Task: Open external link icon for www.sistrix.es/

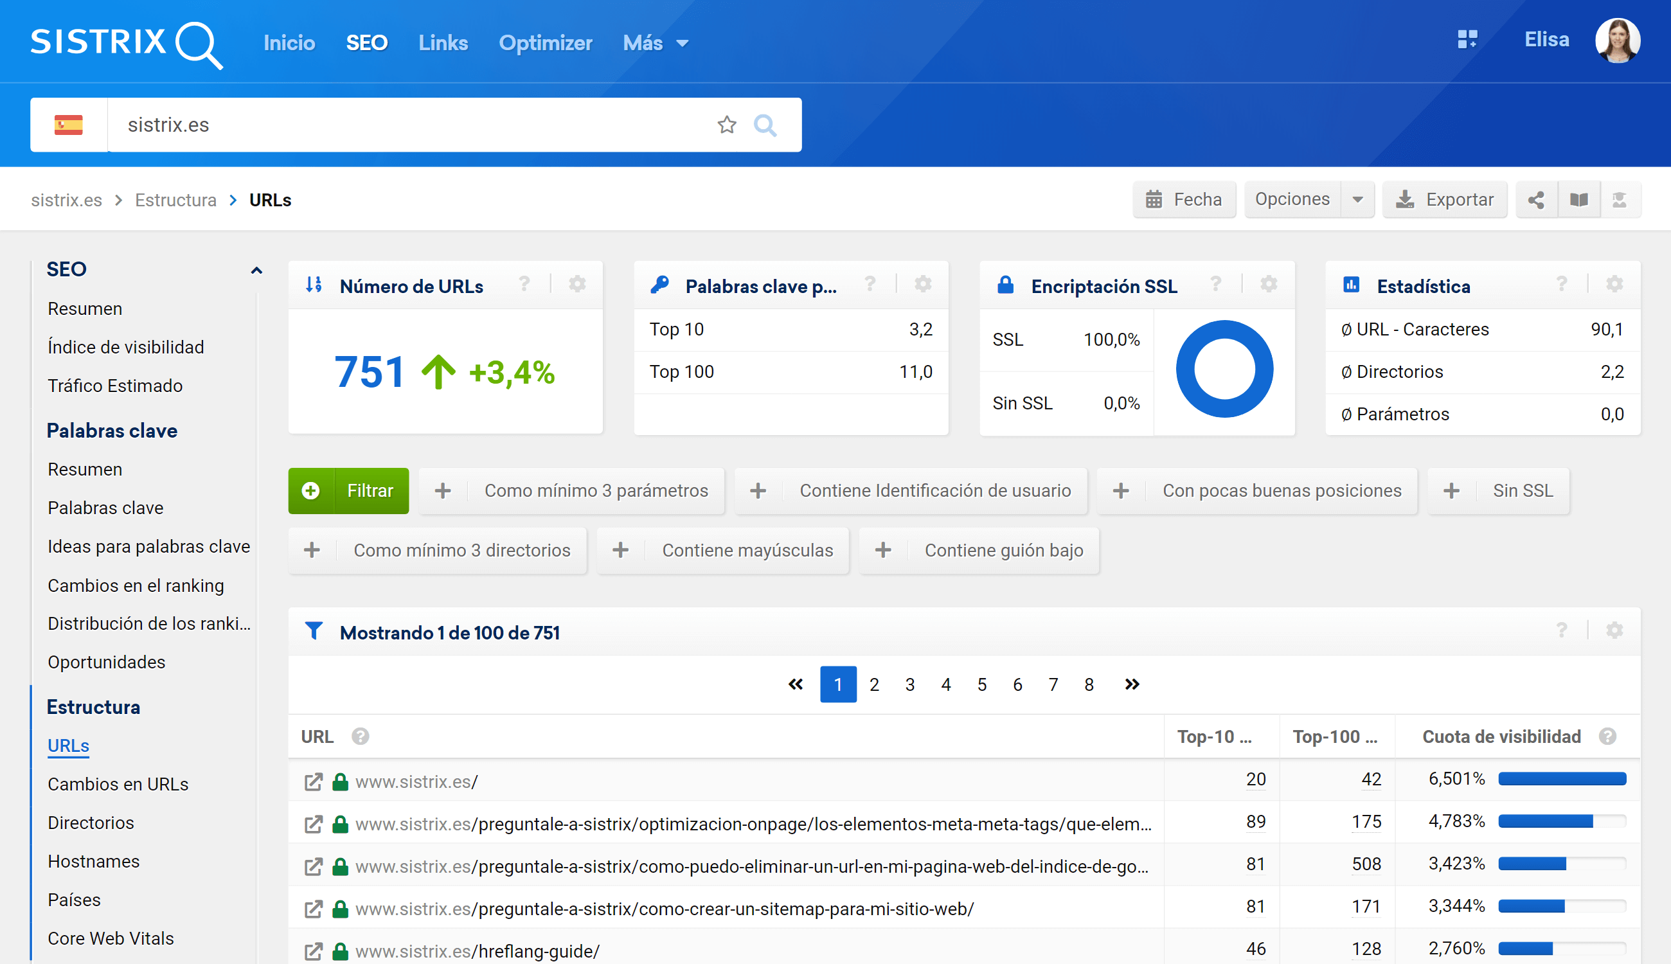Action: (313, 782)
